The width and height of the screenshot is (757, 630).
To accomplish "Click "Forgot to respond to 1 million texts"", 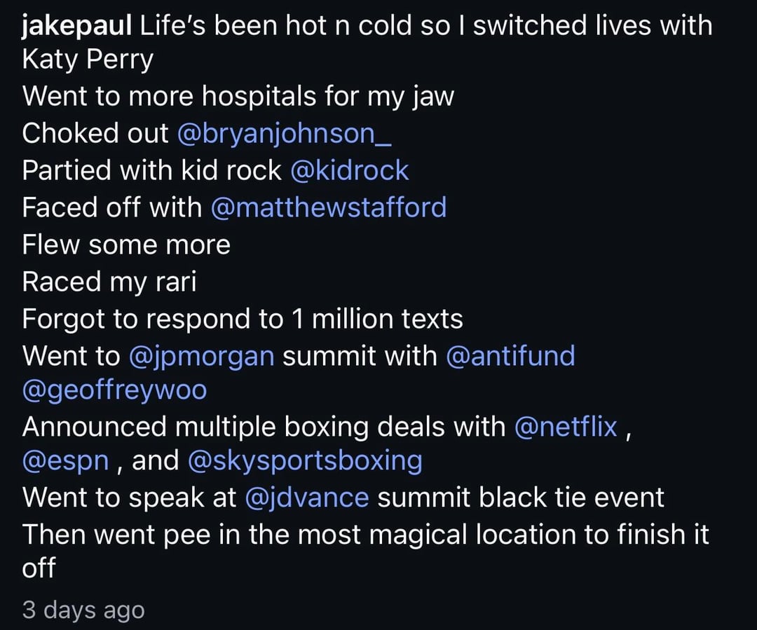I will coord(243,320).
